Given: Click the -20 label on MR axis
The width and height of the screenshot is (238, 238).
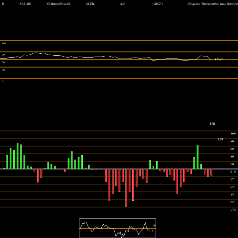Looking at the screenshot, I should (x=232, y=179).
